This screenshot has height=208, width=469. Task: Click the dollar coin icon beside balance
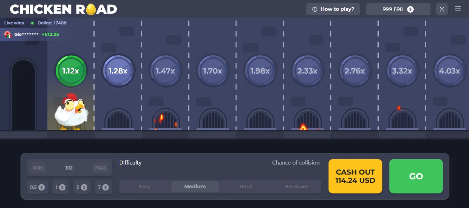410,9
